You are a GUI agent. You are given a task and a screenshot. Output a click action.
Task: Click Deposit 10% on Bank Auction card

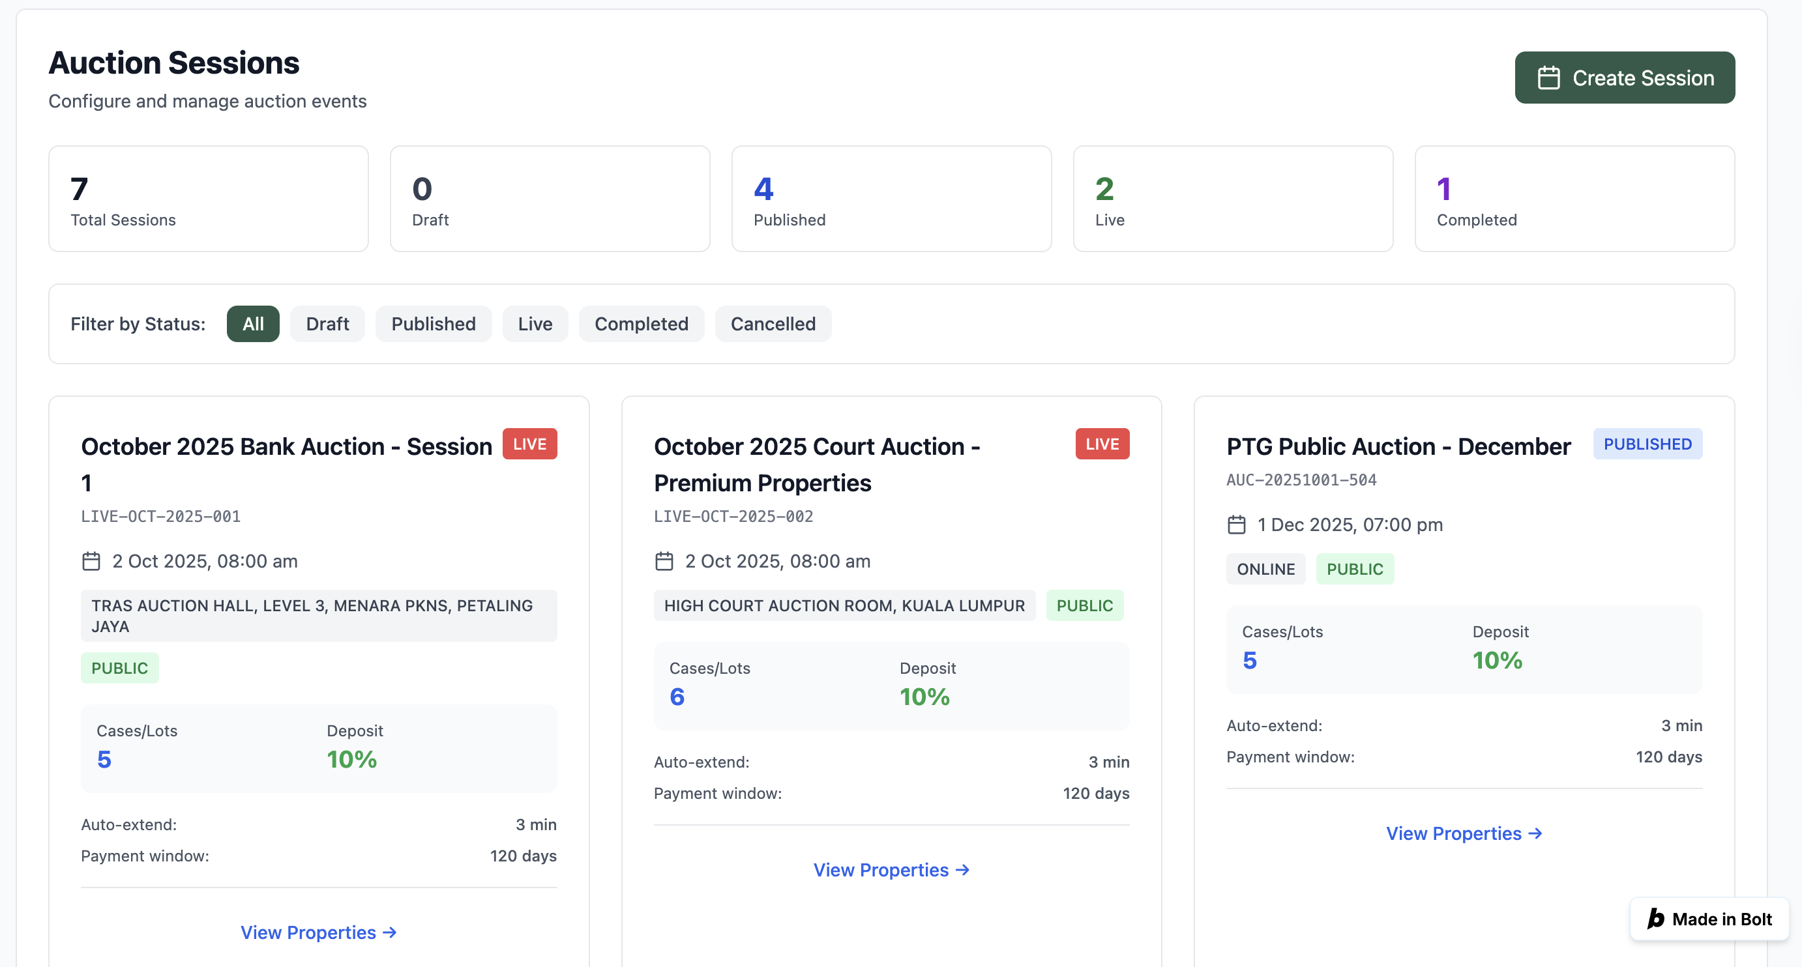[x=352, y=759]
